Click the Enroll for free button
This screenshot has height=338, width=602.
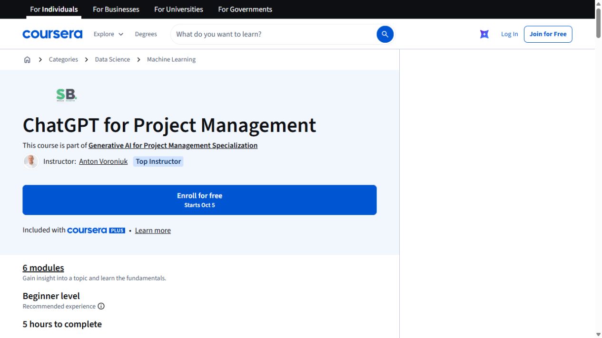(199, 200)
